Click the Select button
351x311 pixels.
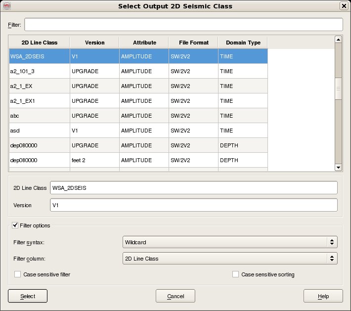(x=28, y=296)
